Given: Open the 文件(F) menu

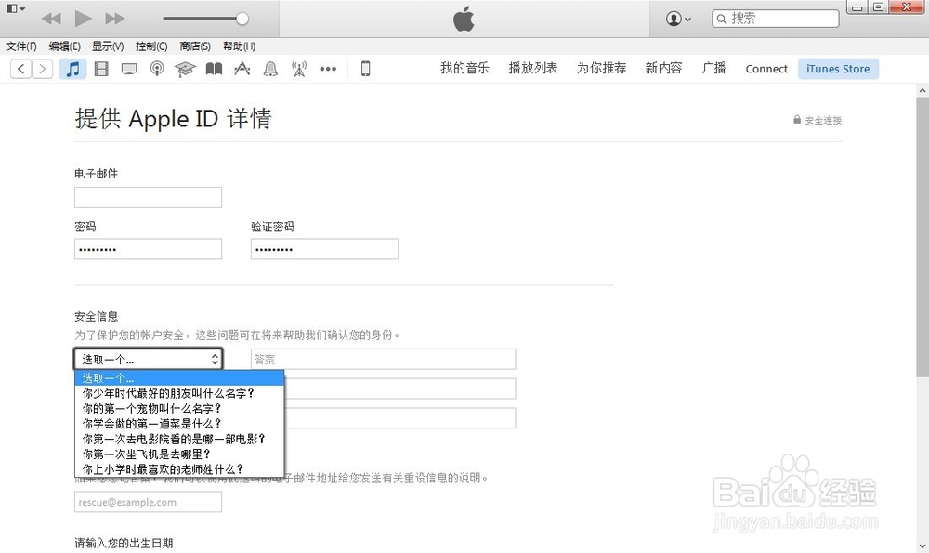Looking at the screenshot, I should coord(21,46).
